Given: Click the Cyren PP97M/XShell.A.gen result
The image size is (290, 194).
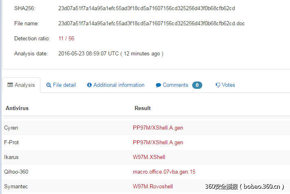Looking at the screenshot, I should click(x=158, y=128).
